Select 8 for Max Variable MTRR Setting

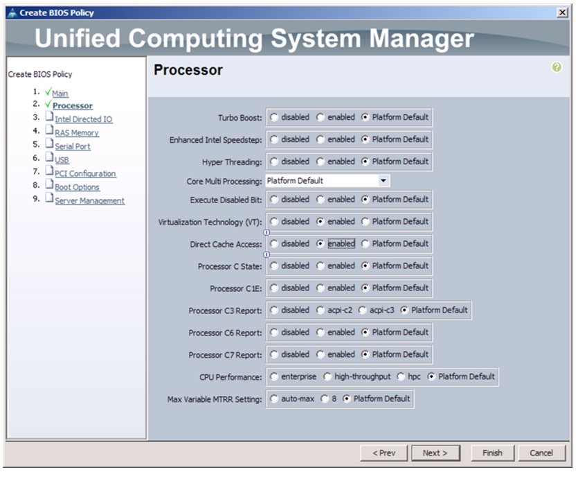tap(325, 399)
